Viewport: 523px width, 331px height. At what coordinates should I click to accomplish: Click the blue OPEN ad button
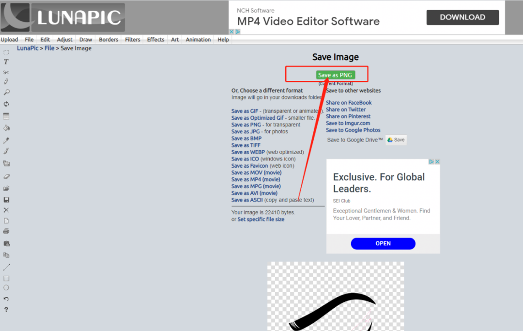[x=383, y=244]
